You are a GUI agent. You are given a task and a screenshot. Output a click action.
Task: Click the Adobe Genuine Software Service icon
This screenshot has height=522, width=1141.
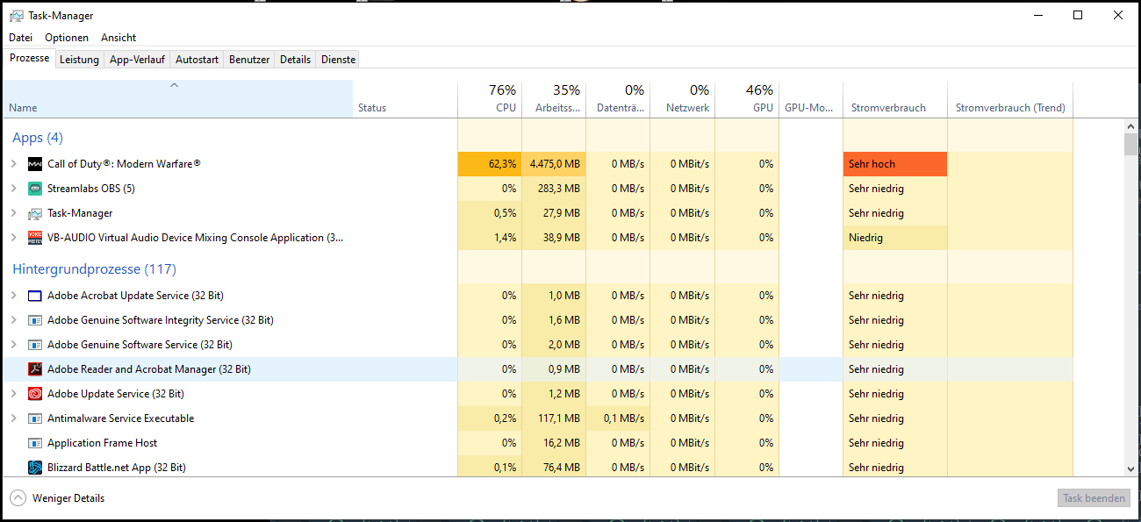coord(35,345)
